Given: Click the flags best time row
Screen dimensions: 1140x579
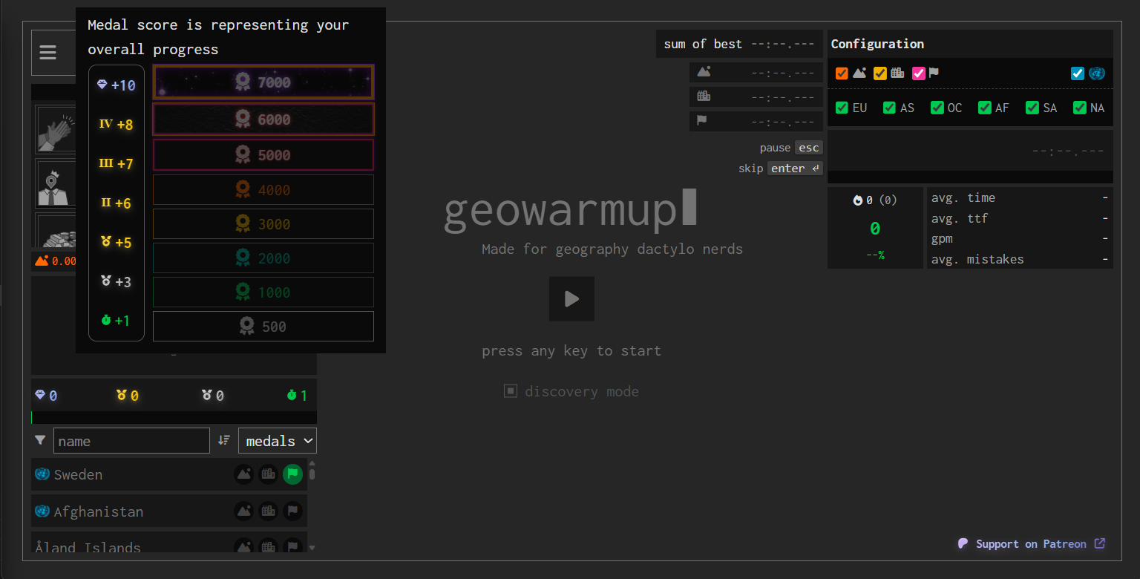Looking at the screenshot, I should point(756,121).
